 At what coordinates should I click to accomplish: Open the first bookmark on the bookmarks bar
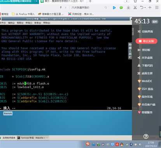tap(4, 14)
